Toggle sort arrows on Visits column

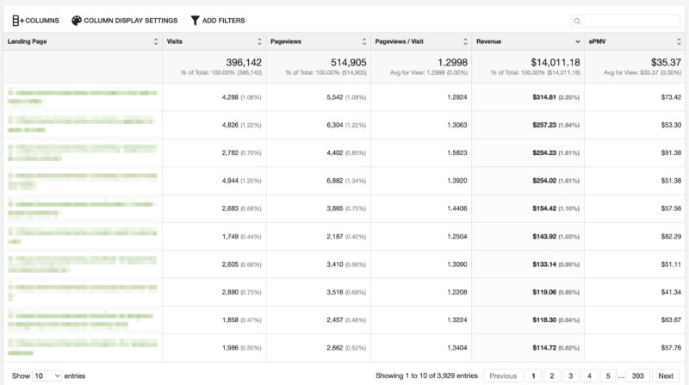259,40
